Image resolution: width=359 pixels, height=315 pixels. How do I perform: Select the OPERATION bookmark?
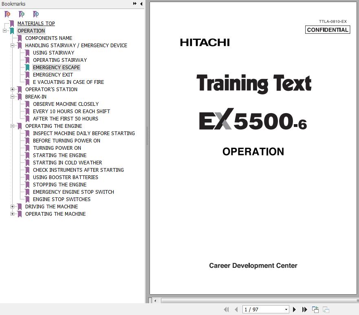point(31,31)
